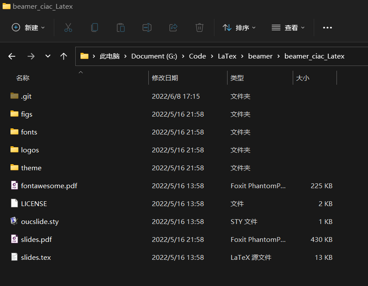
Task: Open the 查看 (View) dropdown menu
Action: click(288, 28)
